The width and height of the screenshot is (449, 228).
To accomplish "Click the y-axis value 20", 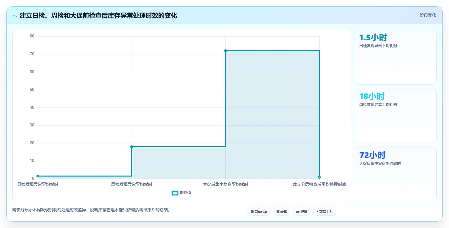I will coord(32,143).
